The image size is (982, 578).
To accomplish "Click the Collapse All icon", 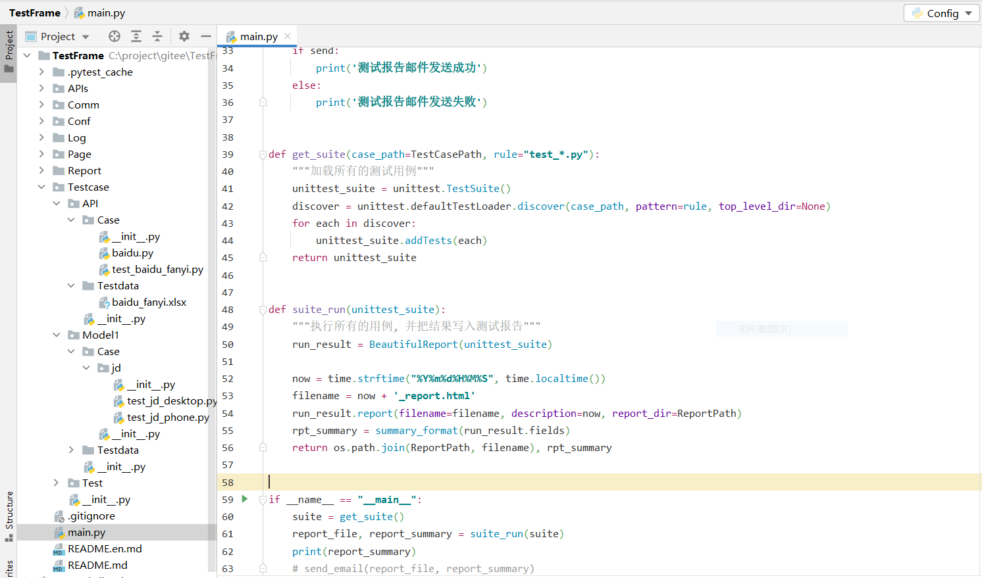I will (x=157, y=36).
